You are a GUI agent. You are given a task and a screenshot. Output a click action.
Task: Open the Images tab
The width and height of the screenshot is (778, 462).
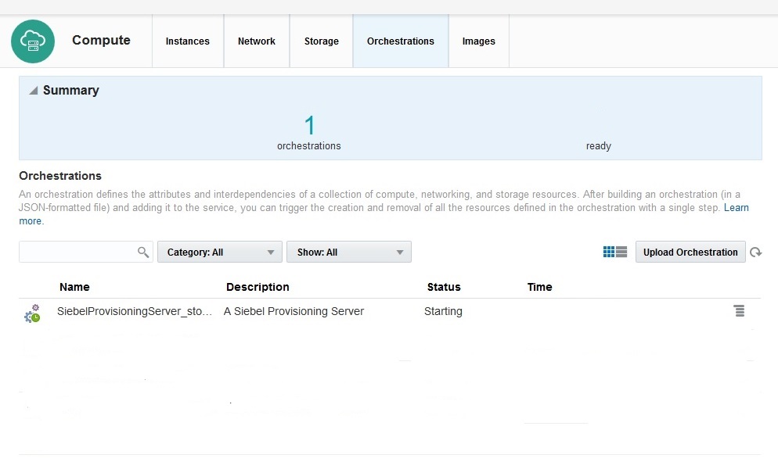coord(478,41)
